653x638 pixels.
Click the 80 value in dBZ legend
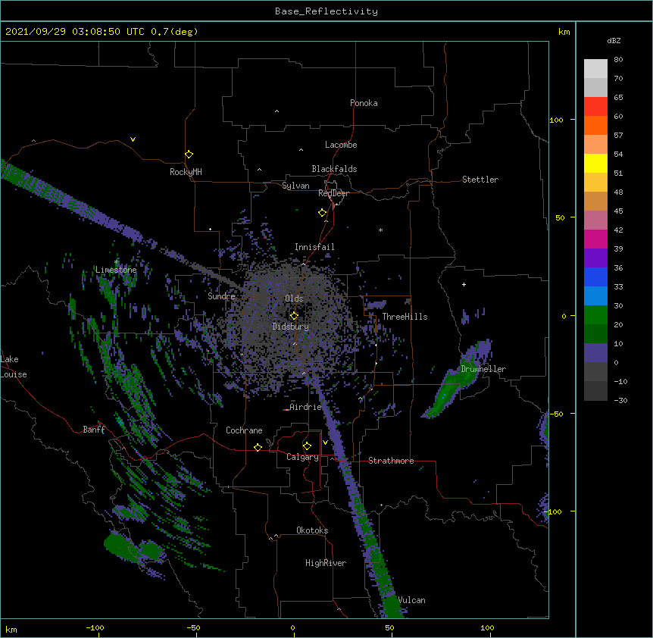(618, 60)
